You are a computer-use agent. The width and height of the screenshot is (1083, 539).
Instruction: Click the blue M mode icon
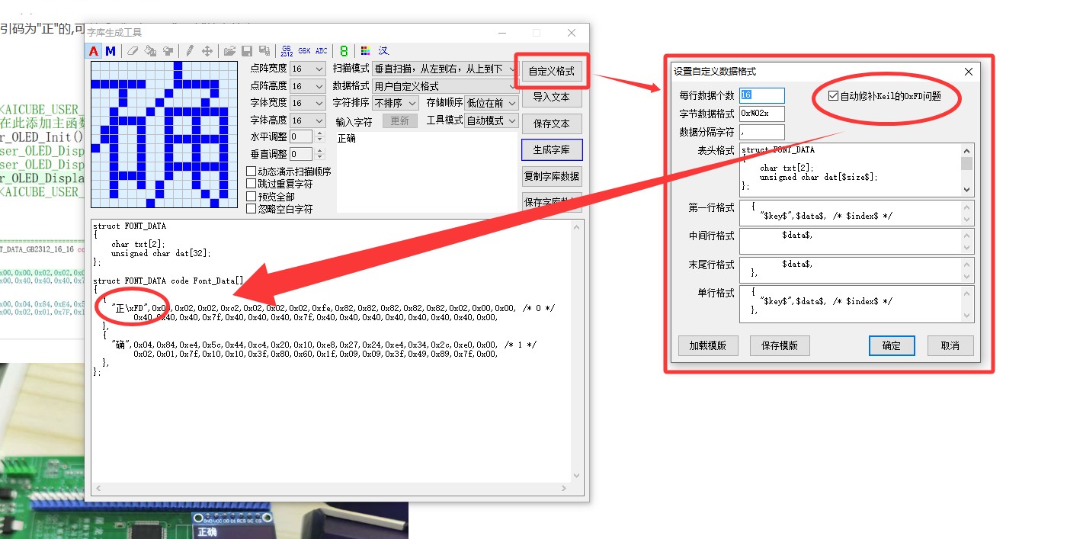click(111, 51)
